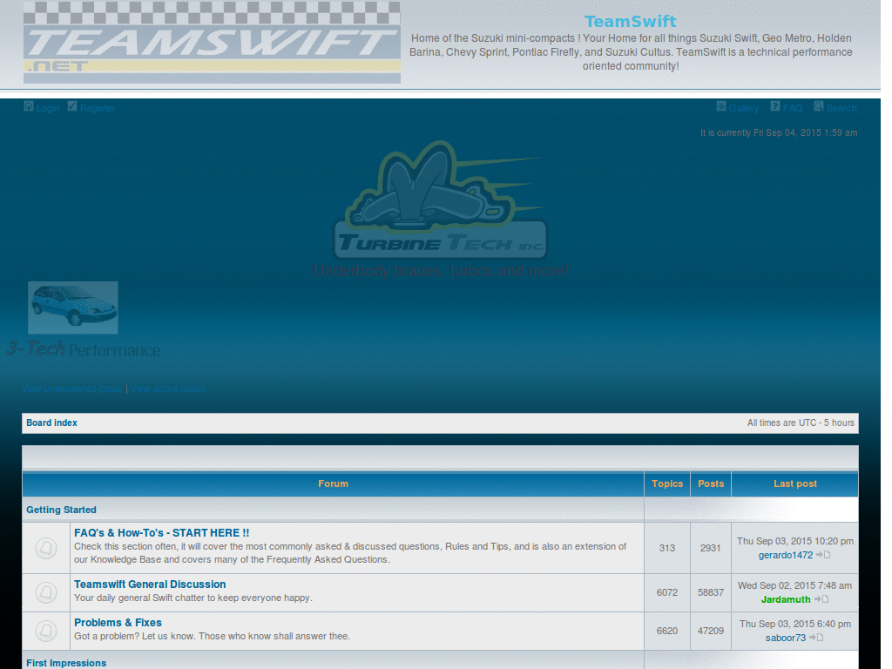Screen dimensions: 892x669
Task: Open the Search link
Action: [x=841, y=108]
